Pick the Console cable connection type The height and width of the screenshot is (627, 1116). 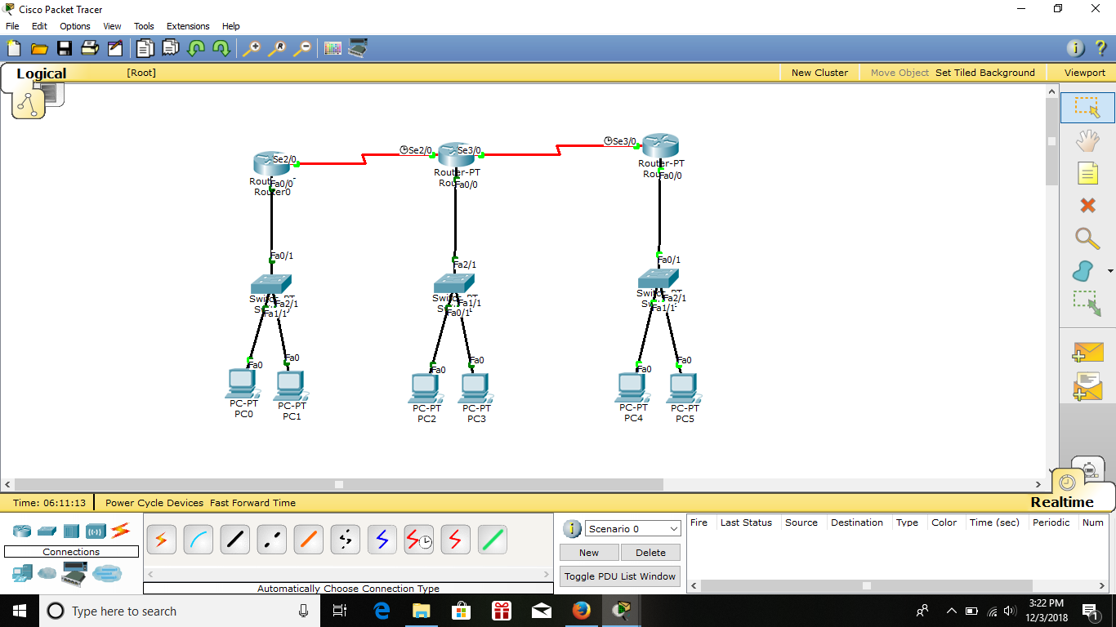[x=198, y=539]
